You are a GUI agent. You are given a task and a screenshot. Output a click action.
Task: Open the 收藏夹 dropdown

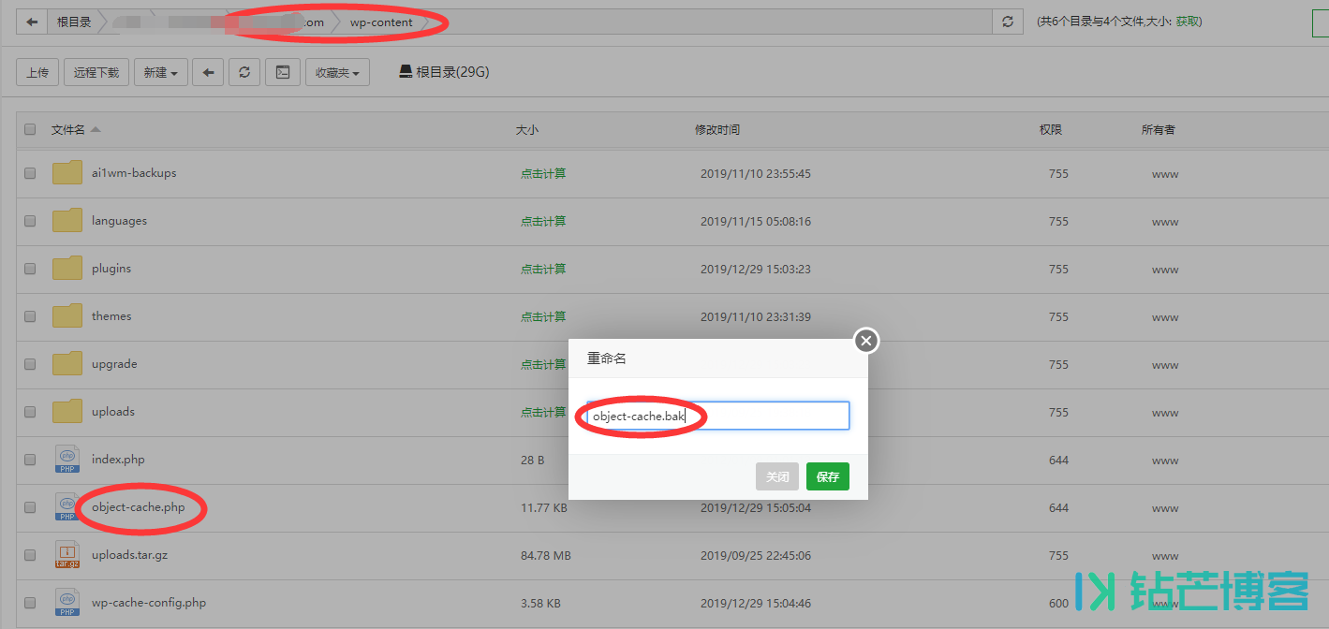(337, 72)
